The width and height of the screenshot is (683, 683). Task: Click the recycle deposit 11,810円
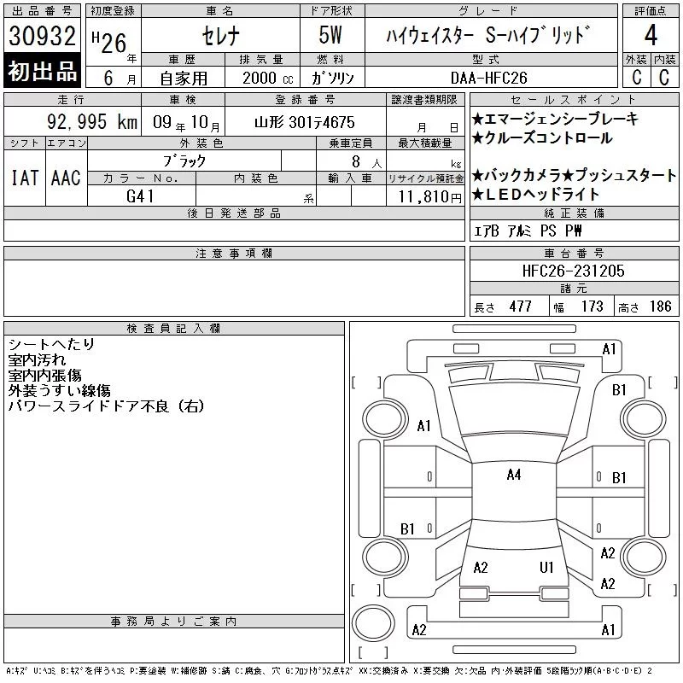click(x=430, y=197)
